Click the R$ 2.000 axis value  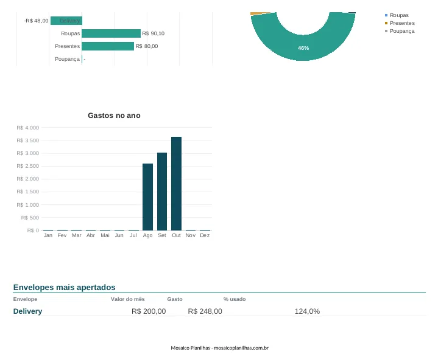click(27, 179)
